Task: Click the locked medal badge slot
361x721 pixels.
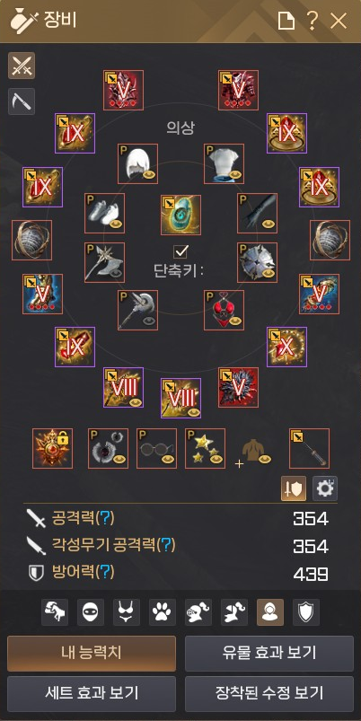Action: 52,448
